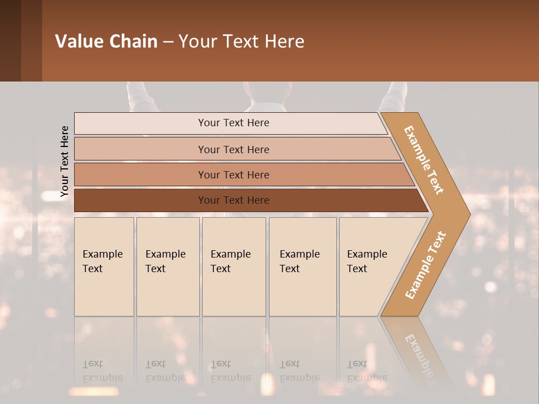Select the upper chevron arm "Example Text"

(425, 160)
